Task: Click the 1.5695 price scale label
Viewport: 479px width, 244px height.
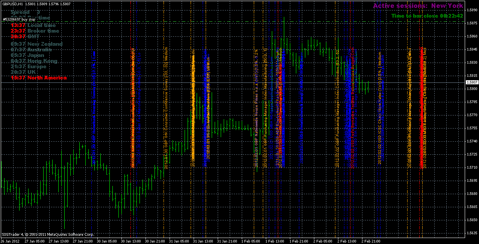Action: [472, 181]
